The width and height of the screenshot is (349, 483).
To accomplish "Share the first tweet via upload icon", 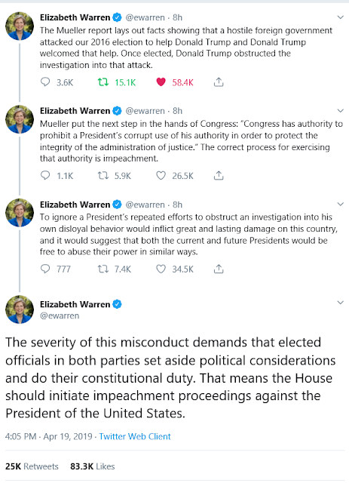I will [219, 82].
